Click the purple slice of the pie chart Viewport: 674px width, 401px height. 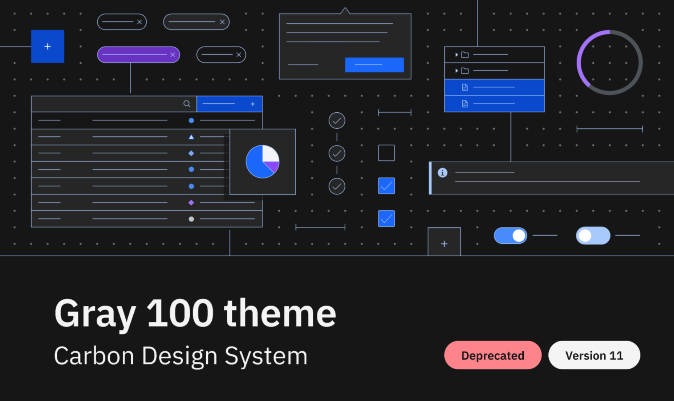click(x=273, y=167)
